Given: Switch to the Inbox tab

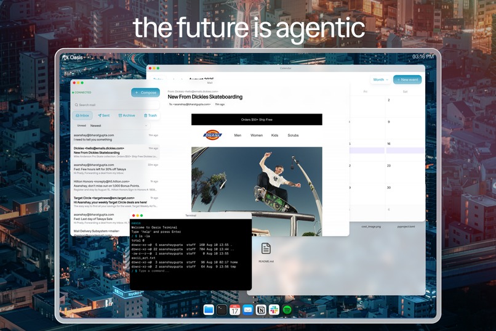Looking at the screenshot, I should [82, 116].
